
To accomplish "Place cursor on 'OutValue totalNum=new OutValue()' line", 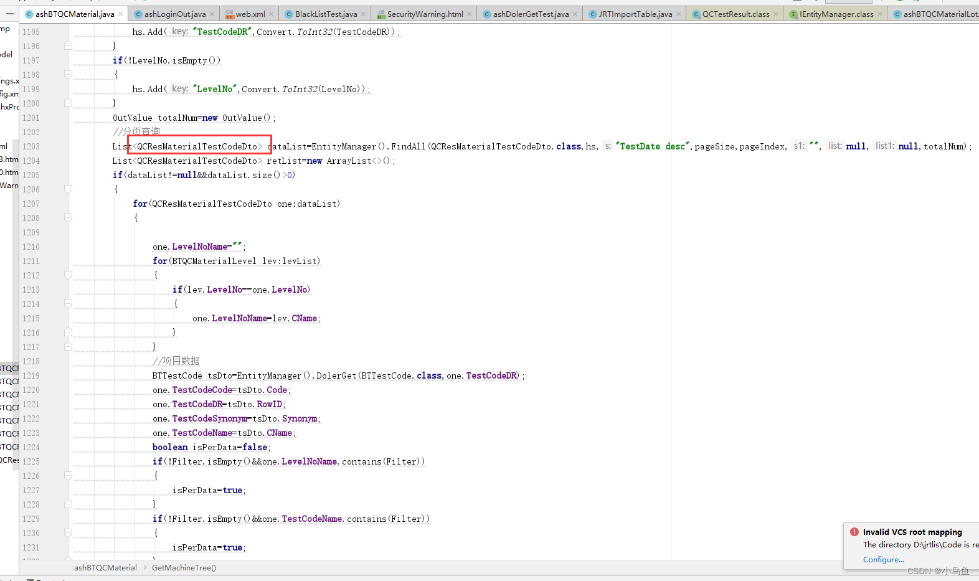I will (194, 118).
